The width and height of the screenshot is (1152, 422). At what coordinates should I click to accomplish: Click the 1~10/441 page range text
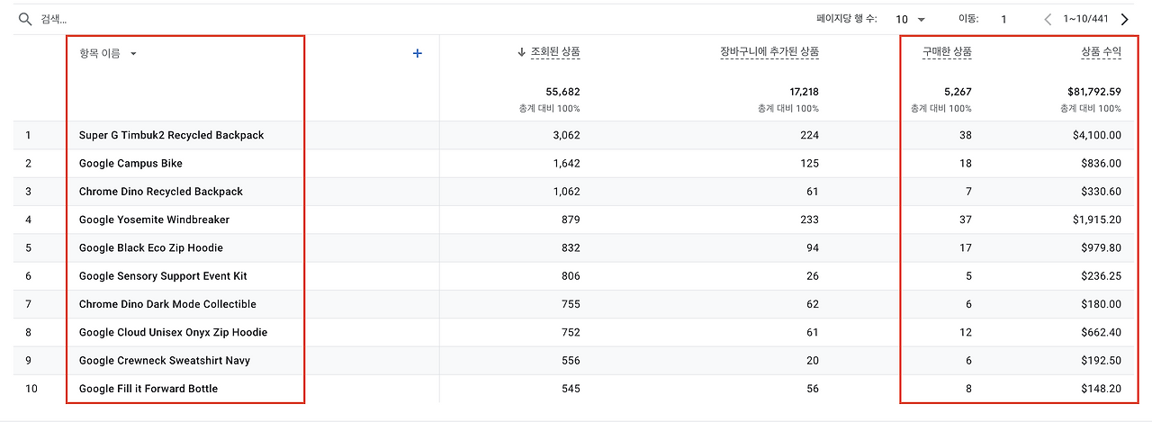1086,19
